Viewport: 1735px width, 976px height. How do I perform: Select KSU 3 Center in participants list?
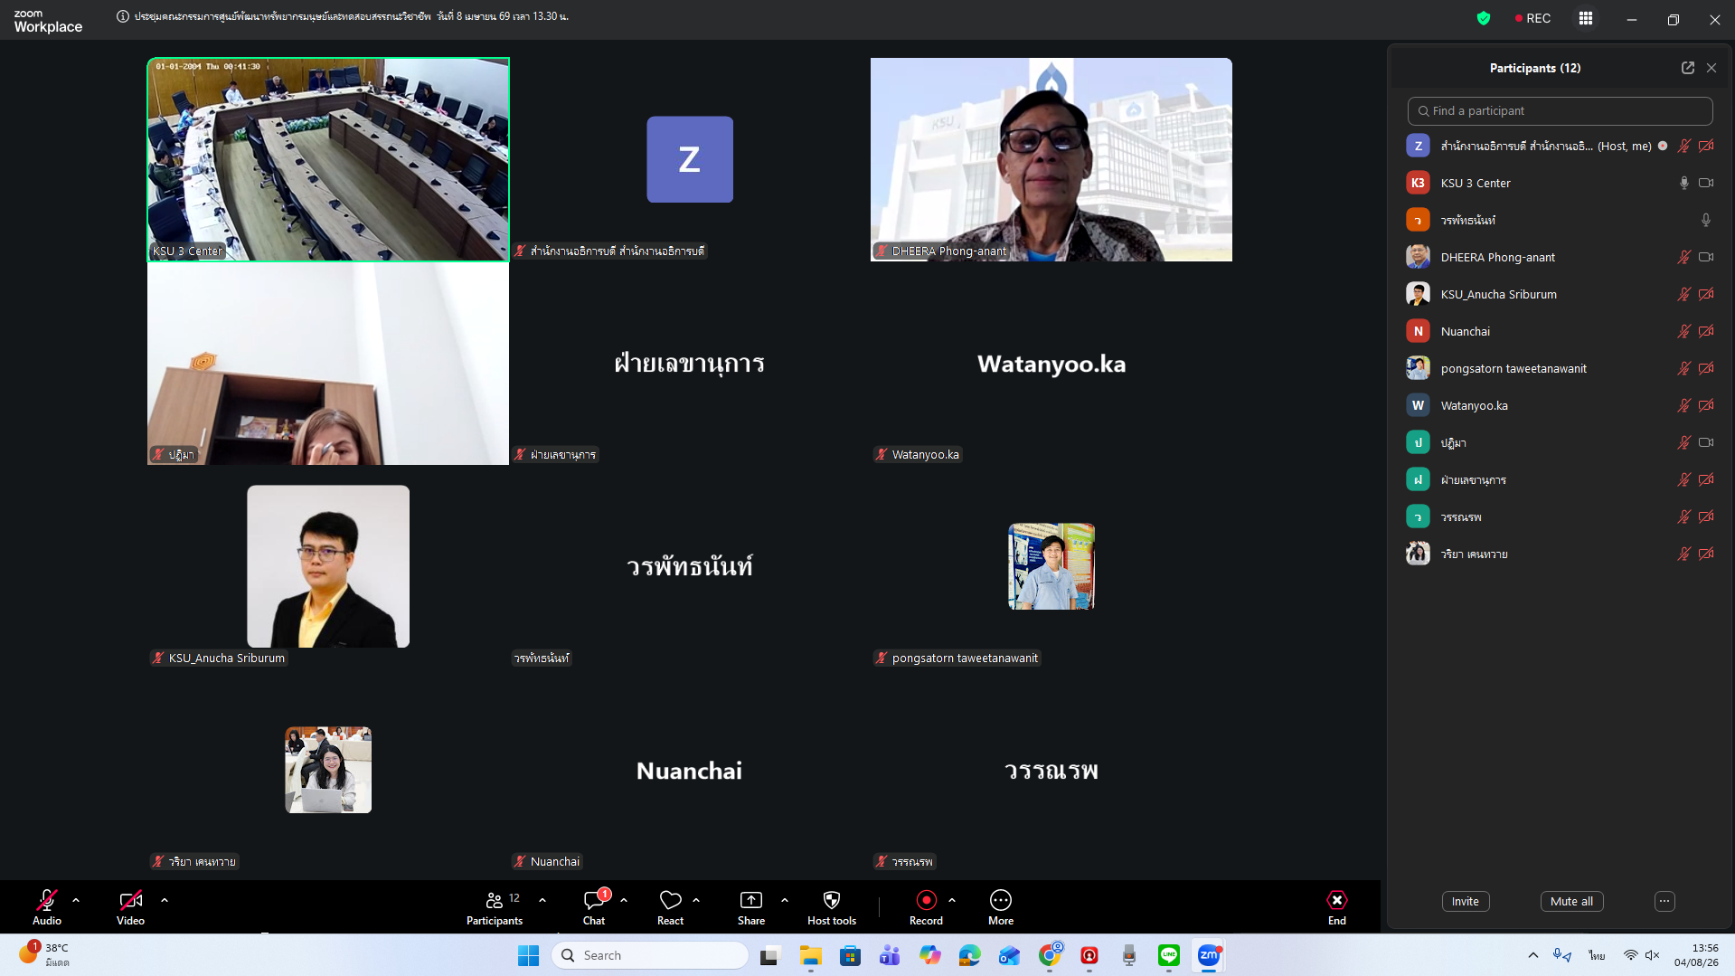coord(1476,183)
